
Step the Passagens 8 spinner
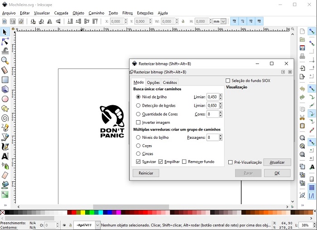tap(221, 137)
